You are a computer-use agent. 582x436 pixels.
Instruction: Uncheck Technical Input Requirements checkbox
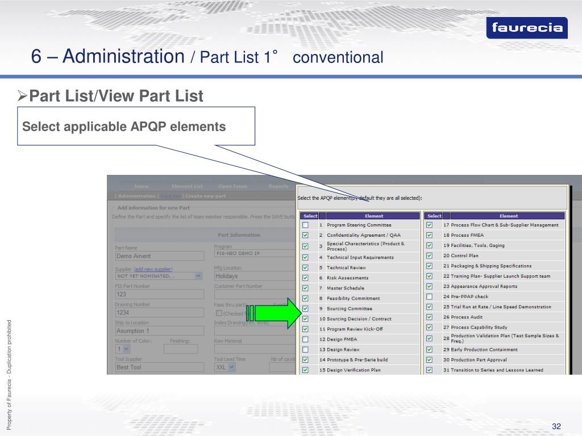click(305, 257)
